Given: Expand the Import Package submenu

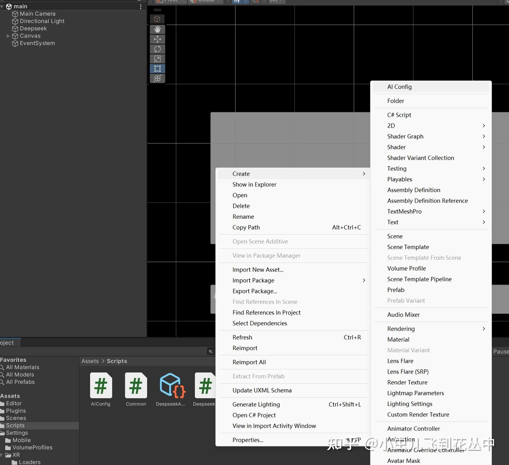Looking at the screenshot, I should (253, 281).
